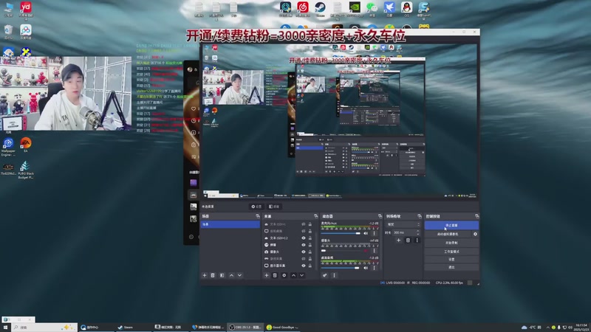
Task: Open Wallpaper Engine desktop shortcut
Action: [8, 146]
